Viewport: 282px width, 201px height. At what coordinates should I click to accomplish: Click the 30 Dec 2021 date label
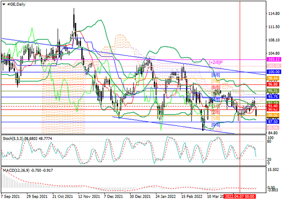click(140, 197)
